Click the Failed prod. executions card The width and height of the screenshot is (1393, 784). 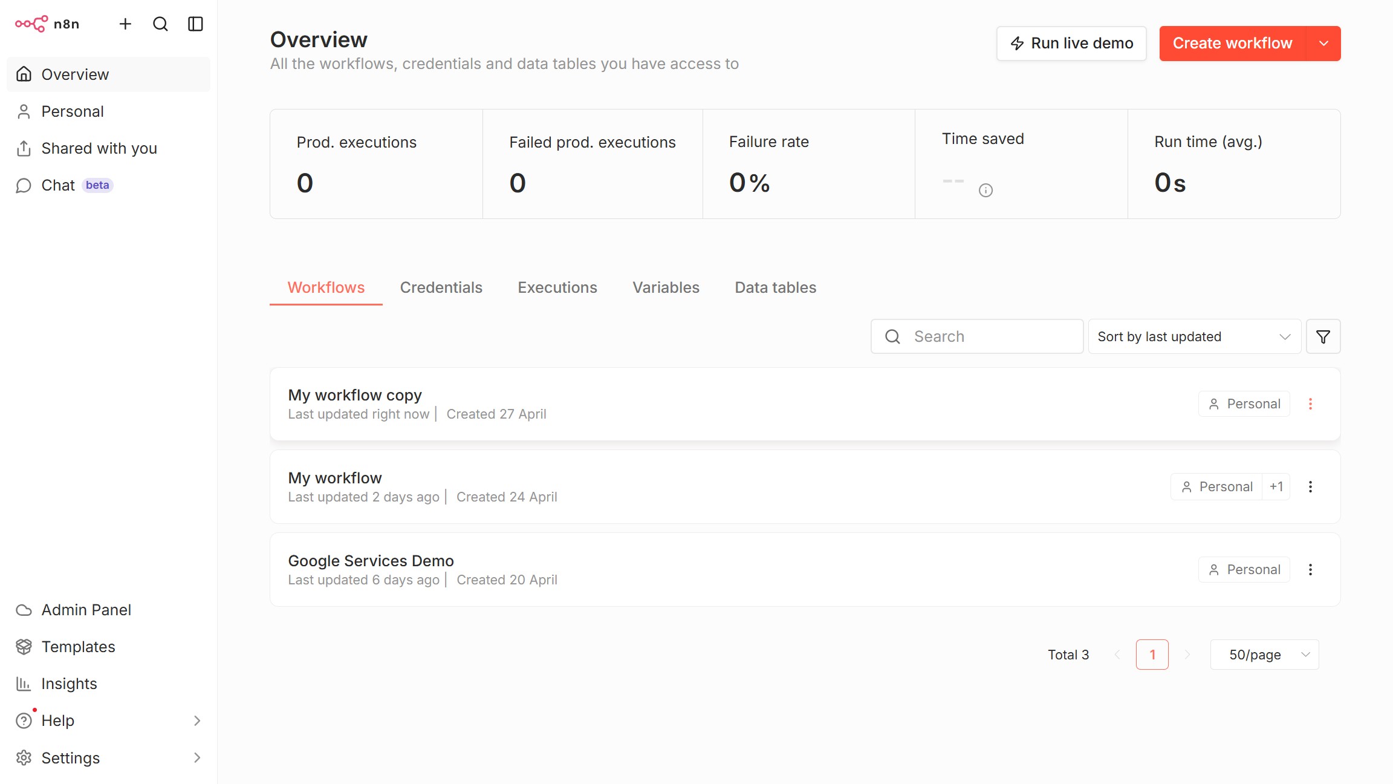coord(593,164)
